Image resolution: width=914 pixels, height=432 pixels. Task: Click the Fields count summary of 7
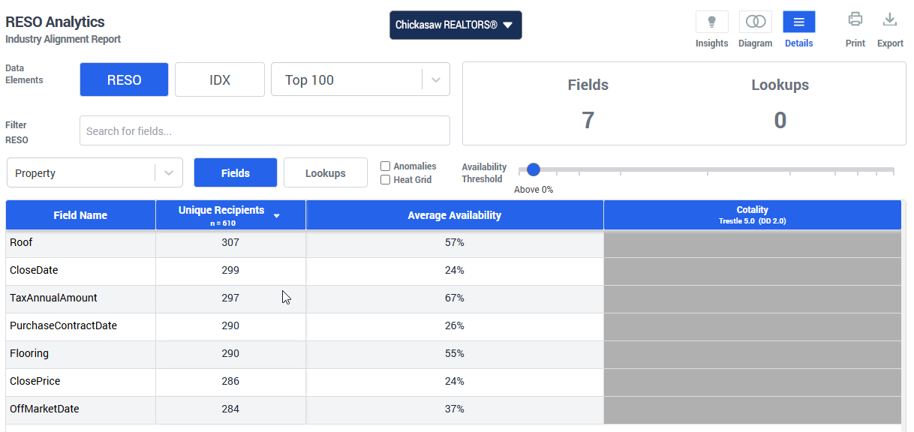[588, 120]
